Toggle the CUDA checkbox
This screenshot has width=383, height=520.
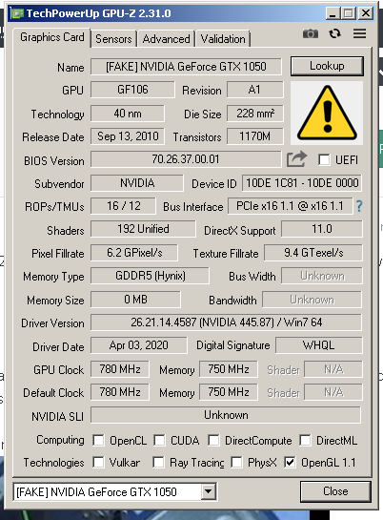(x=159, y=441)
